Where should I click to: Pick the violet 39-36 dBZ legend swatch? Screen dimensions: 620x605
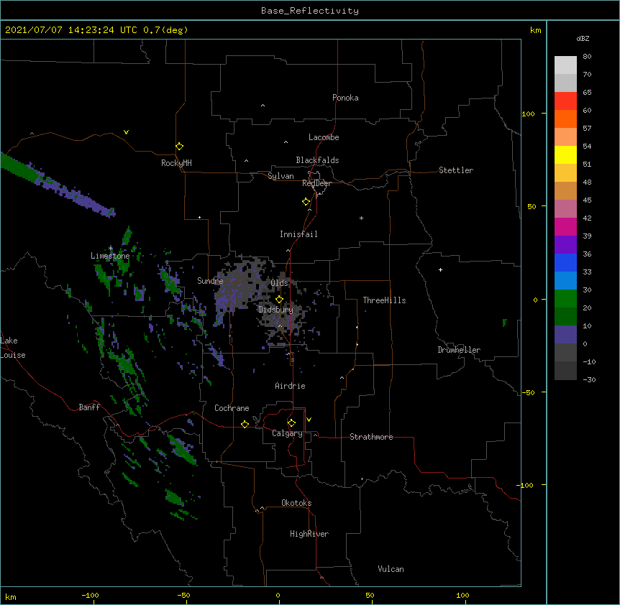point(565,245)
